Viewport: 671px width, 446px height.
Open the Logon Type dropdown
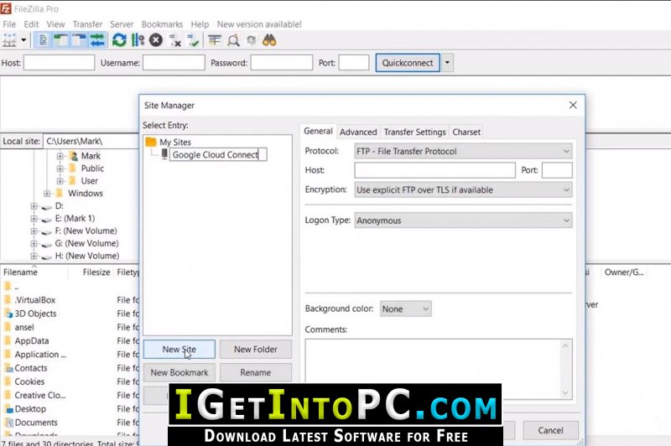(464, 220)
